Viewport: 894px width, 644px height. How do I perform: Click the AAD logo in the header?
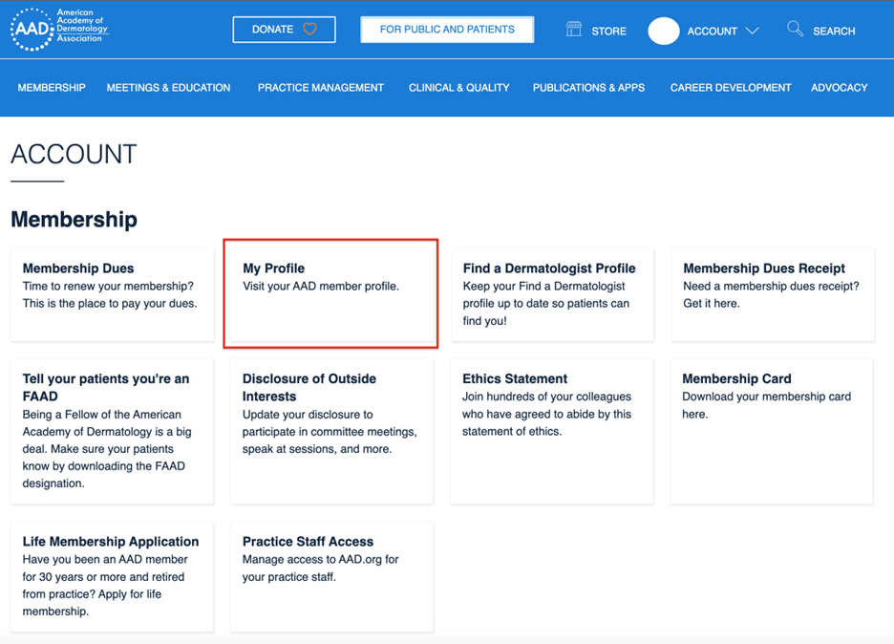coord(57,29)
